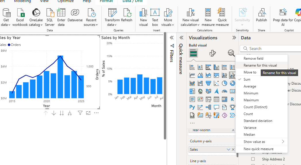Viewport: 301px width, 165px height.
Task: Insert a Text box
Action: tap(155, 18)
